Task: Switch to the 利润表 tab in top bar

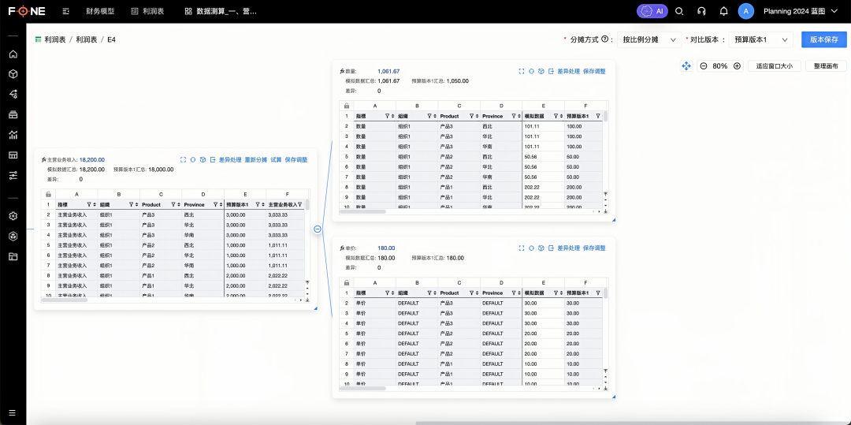Action: (147, 11)
